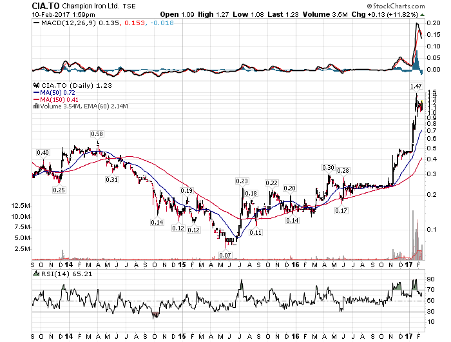
Task: Click the 0.28 price annotation
Action: (x=343, y=170)
